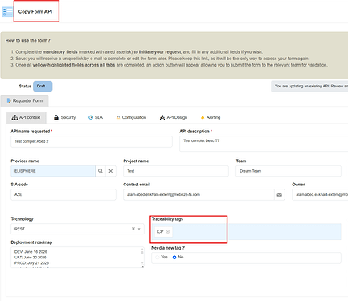Select No for Need a new tag
This screenshot has height=301, width=348.
tap(174, 258)
